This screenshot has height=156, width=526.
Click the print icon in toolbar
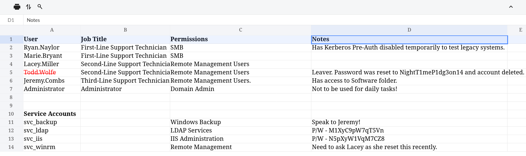point(17,7)
